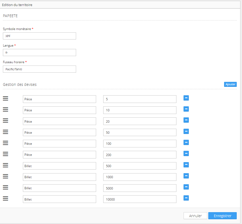The height and width of the screenshot is (224, 242).
Task: Save the territory with Enregistrer
Action: 222,216
